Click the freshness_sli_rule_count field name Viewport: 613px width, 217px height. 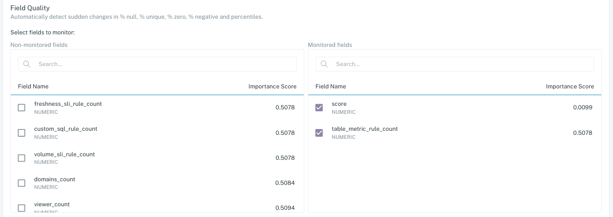(x=68, y=104)
